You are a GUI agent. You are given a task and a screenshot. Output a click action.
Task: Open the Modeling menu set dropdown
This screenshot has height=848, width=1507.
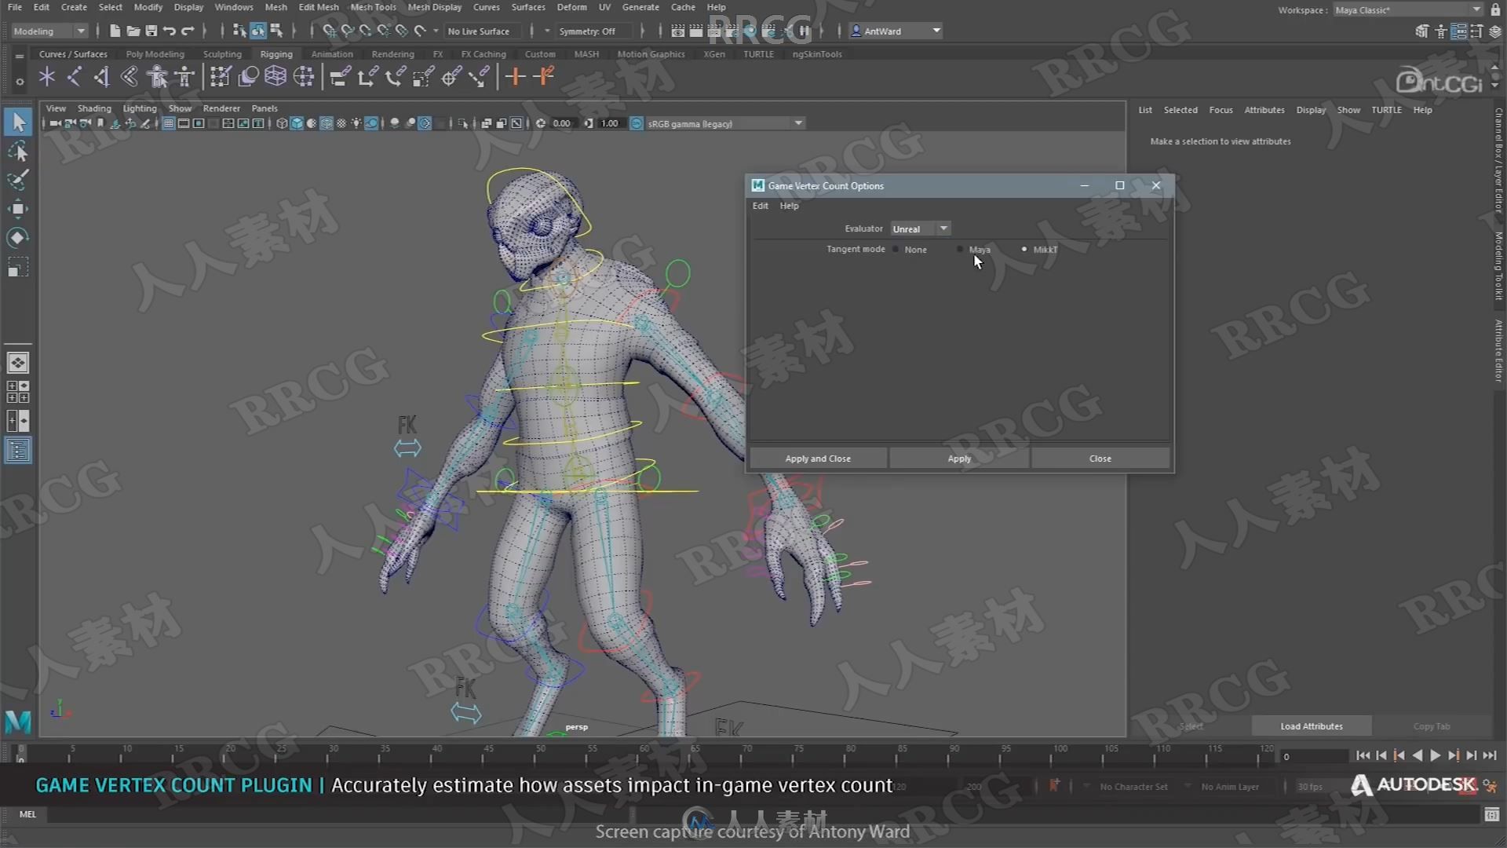(49, 31)
